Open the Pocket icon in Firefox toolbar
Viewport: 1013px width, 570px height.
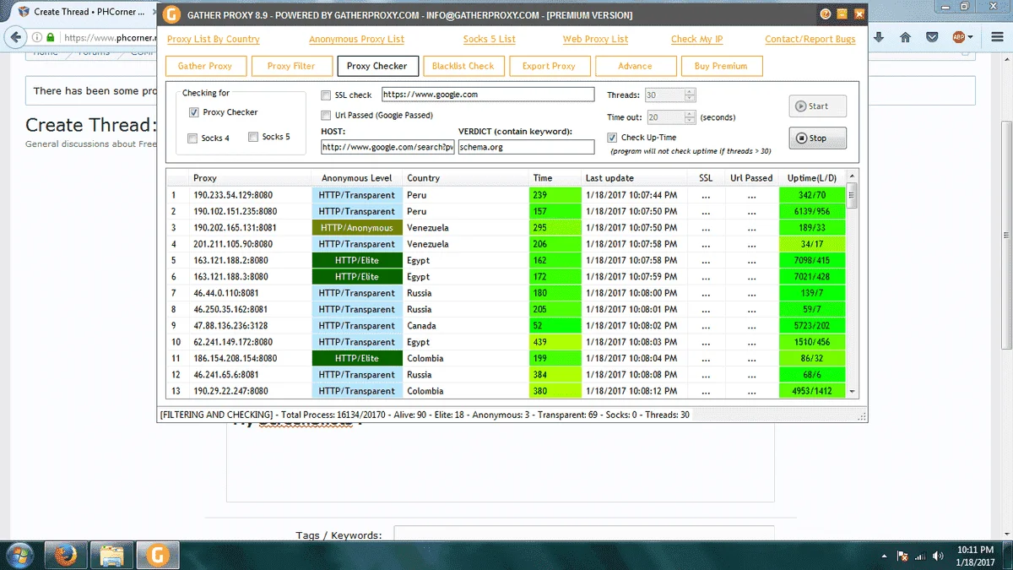point(932,37)
